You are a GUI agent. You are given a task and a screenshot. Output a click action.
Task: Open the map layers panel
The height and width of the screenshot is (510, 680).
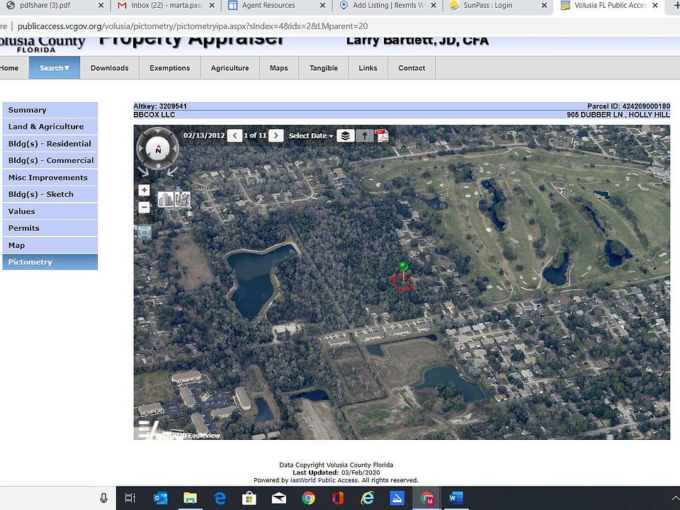click(345, 136)
